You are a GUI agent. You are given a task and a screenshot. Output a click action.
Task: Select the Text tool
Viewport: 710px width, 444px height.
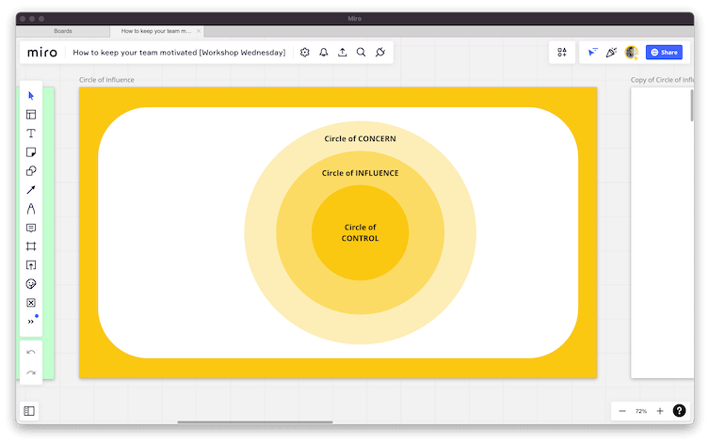[x=31, y=134]
